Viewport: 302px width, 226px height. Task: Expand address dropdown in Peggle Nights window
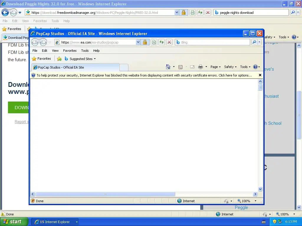177,12
